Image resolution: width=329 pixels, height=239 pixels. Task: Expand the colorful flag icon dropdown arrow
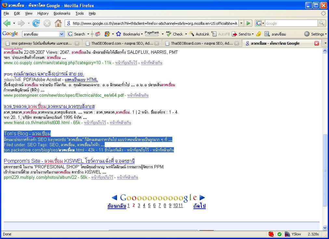pos(113,34)
